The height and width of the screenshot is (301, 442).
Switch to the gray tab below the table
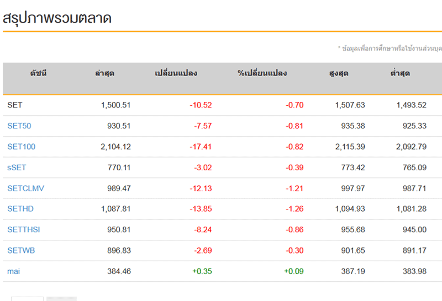(61, 299)
